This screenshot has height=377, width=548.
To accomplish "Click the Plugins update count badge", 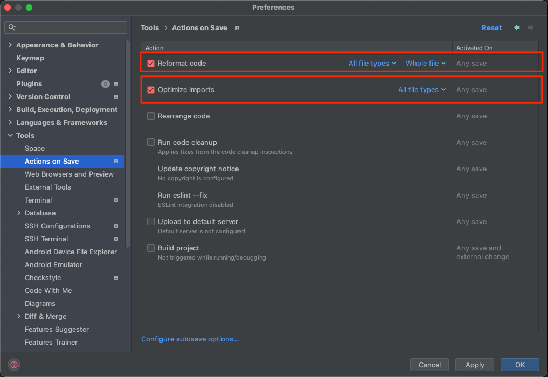I will click(105, 84).
